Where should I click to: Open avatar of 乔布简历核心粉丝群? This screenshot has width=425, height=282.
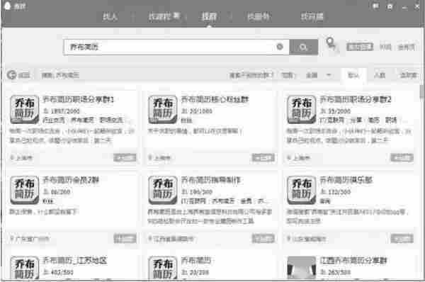pos(163,109)
